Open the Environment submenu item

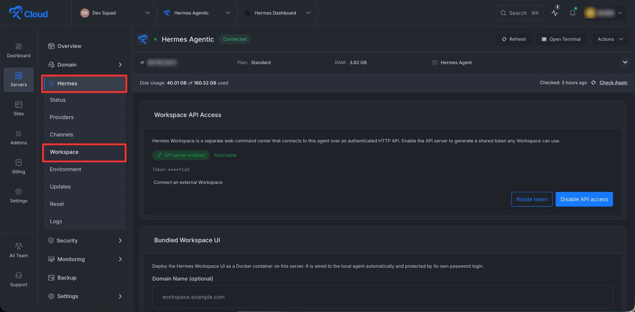pyautogui.click(x=85, y=169)
